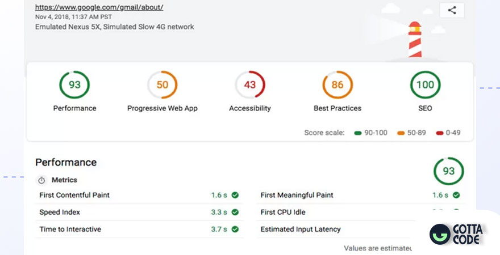The width and height of the screenshot is (500, 255).
Task: Click the Best Practices label
Action: (x=338, y=108)
